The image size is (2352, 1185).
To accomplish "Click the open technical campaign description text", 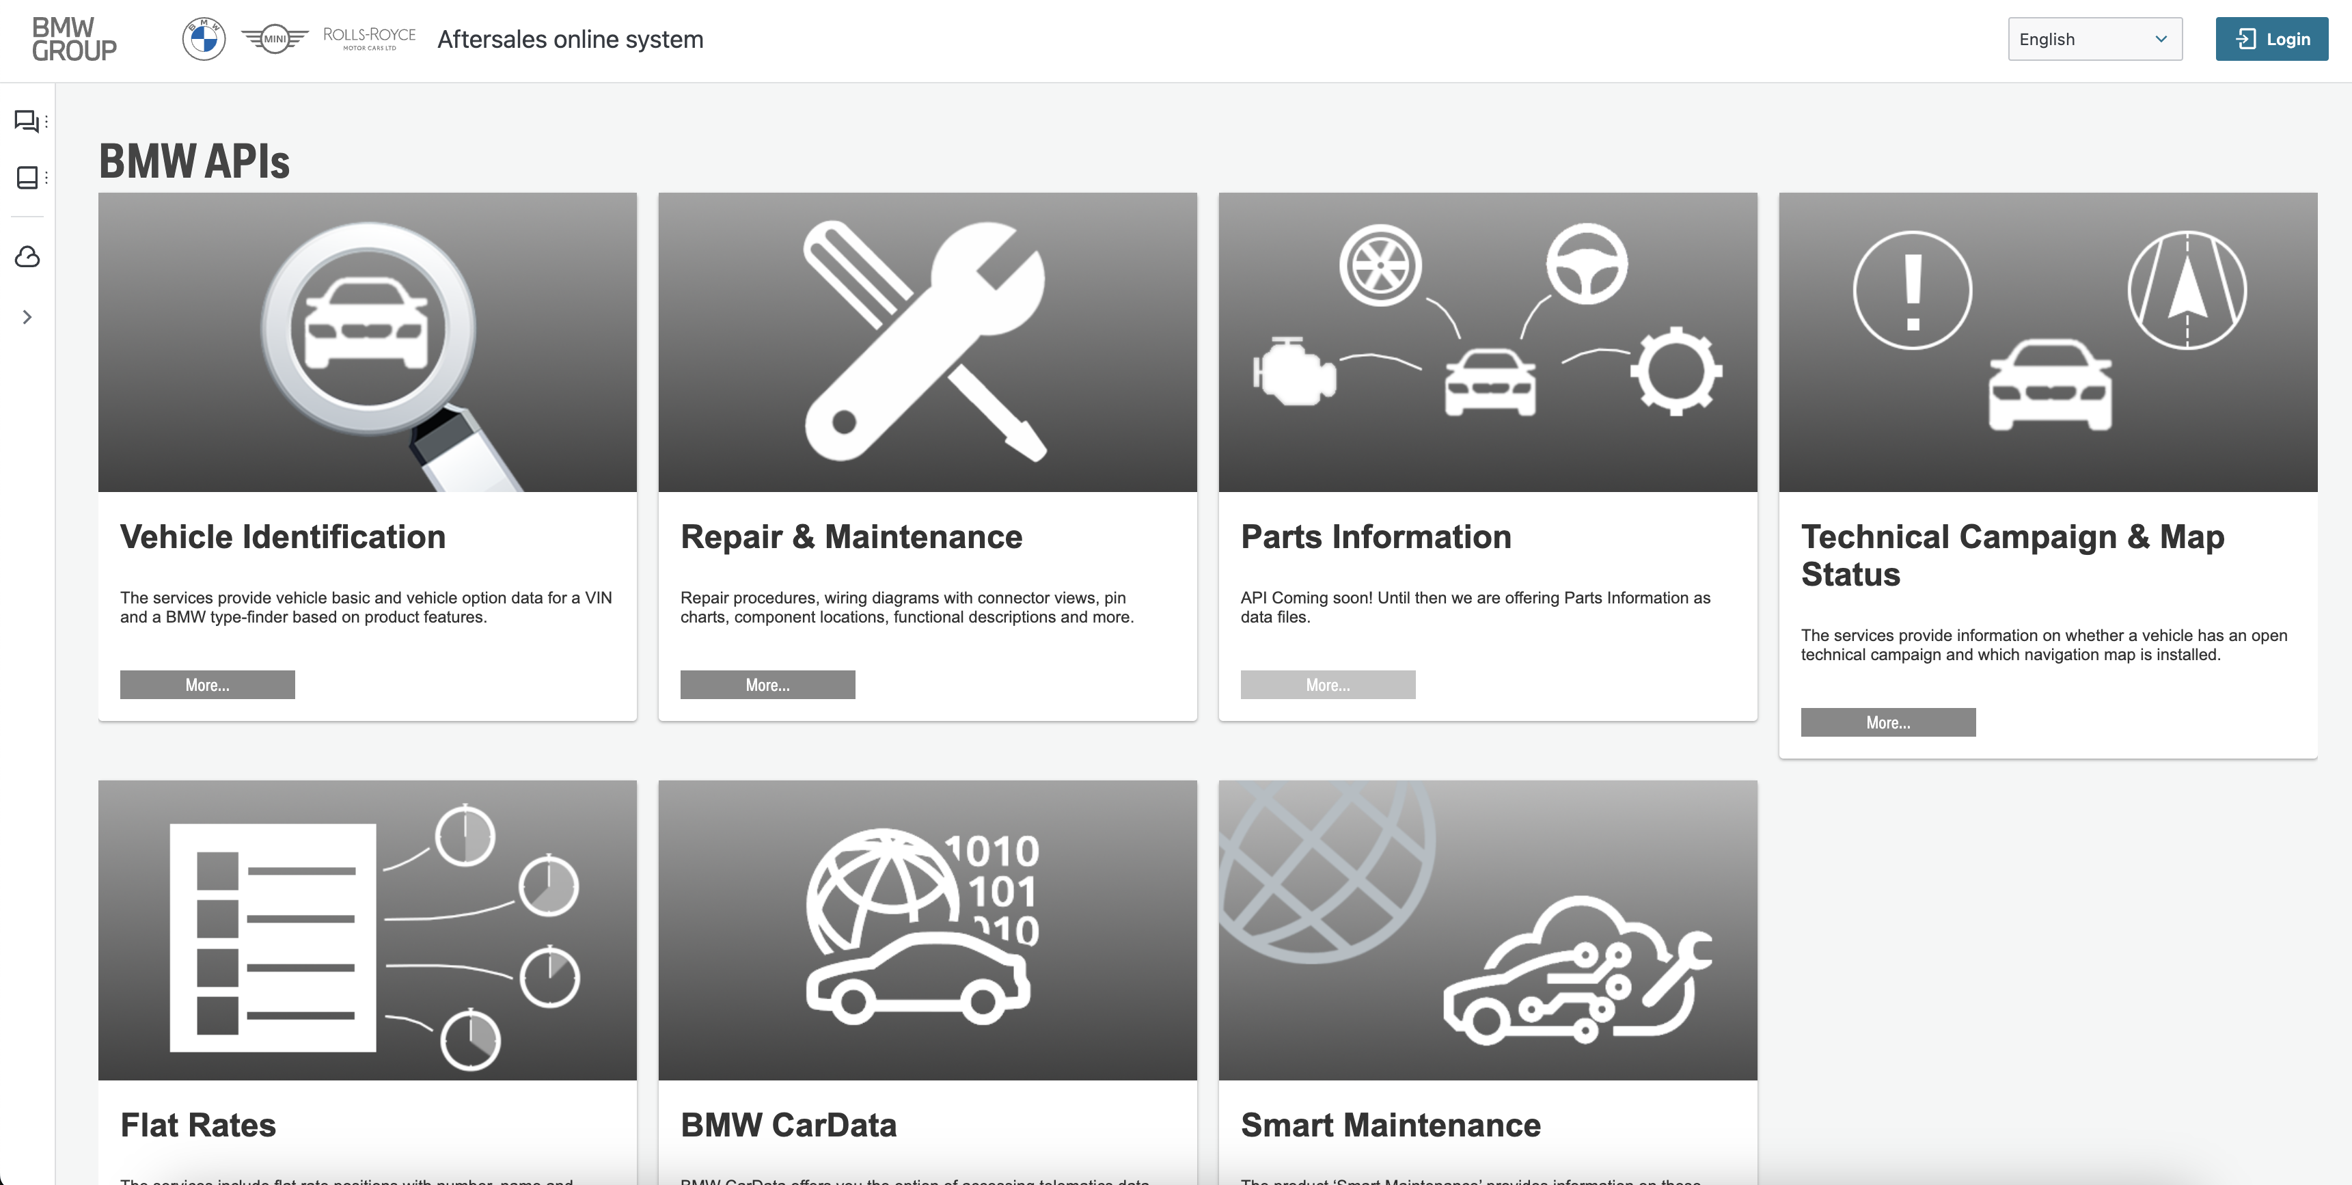I will [2045, 644].
